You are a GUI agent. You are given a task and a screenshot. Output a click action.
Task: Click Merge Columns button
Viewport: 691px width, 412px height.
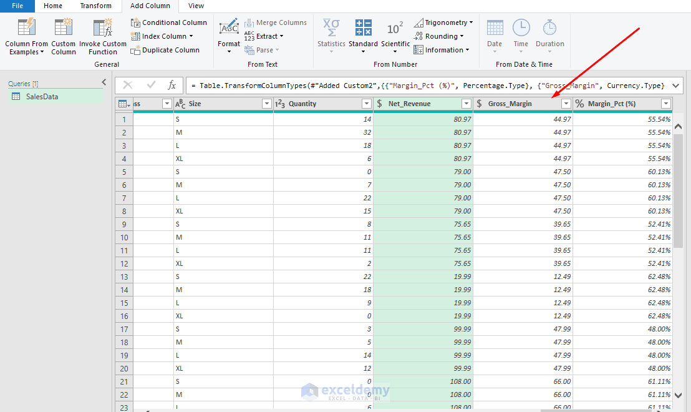pos(276,22)
